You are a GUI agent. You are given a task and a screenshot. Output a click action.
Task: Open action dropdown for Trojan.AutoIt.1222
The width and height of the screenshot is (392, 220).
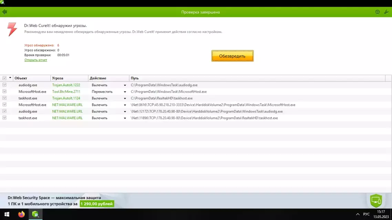pyautogui.click(x=125, y=85)
